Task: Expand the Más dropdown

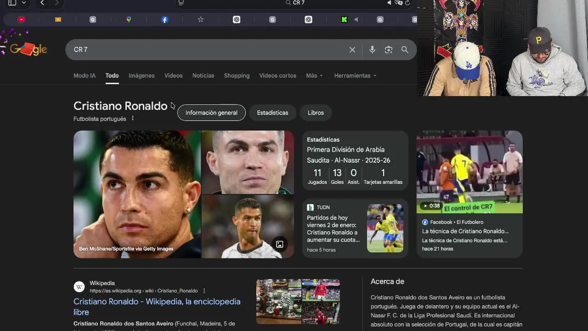Action: click(315, 75)
